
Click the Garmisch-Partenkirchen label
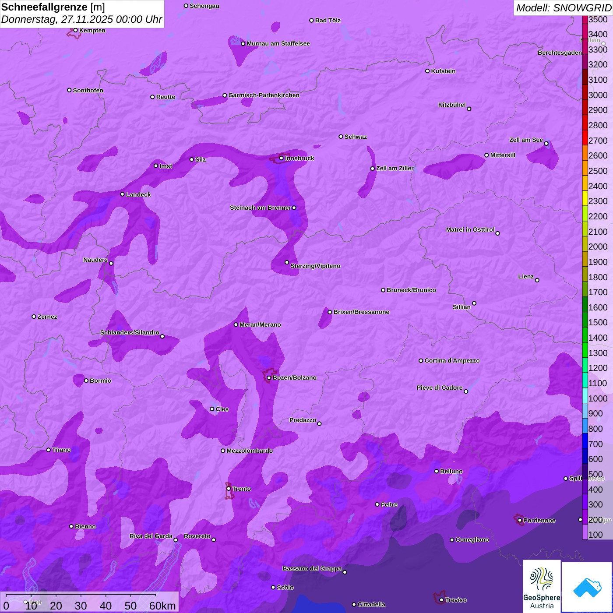pyautogui.click(x=264, y=95)
